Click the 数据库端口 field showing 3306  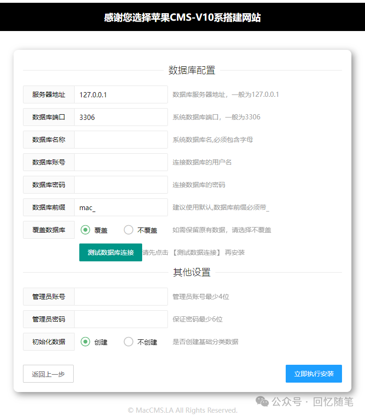(x=121, y=117)
